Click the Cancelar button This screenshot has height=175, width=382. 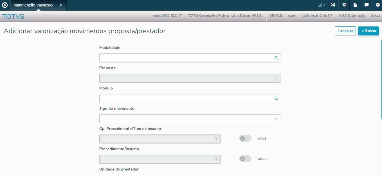click(345, 31)
